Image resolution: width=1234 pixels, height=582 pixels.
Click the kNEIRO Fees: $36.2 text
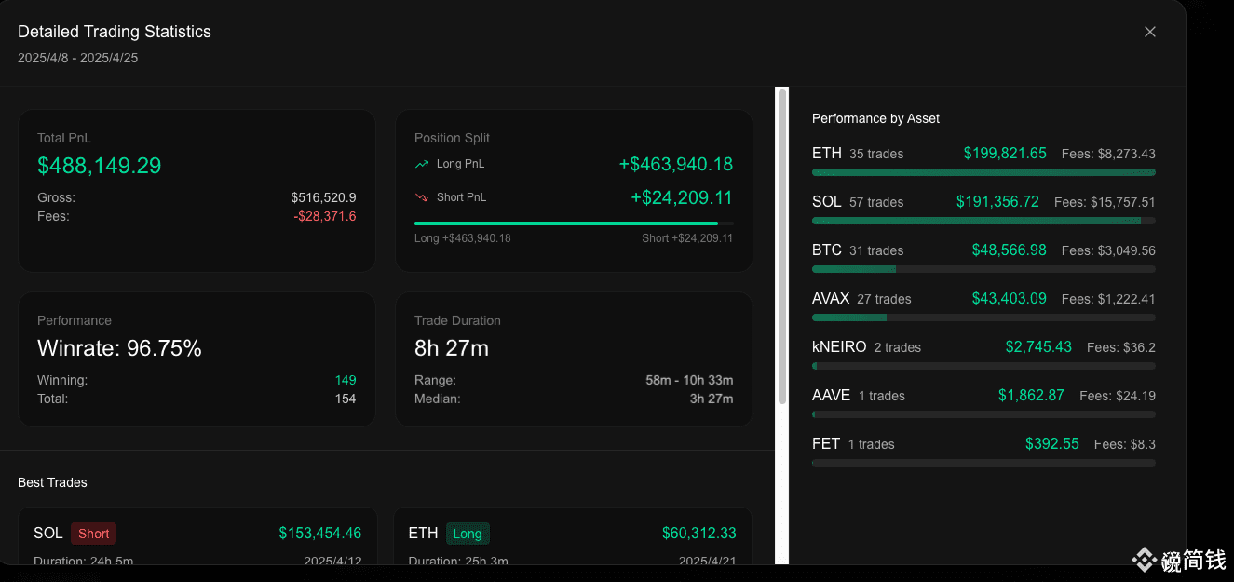click(x=1121, y=347)
